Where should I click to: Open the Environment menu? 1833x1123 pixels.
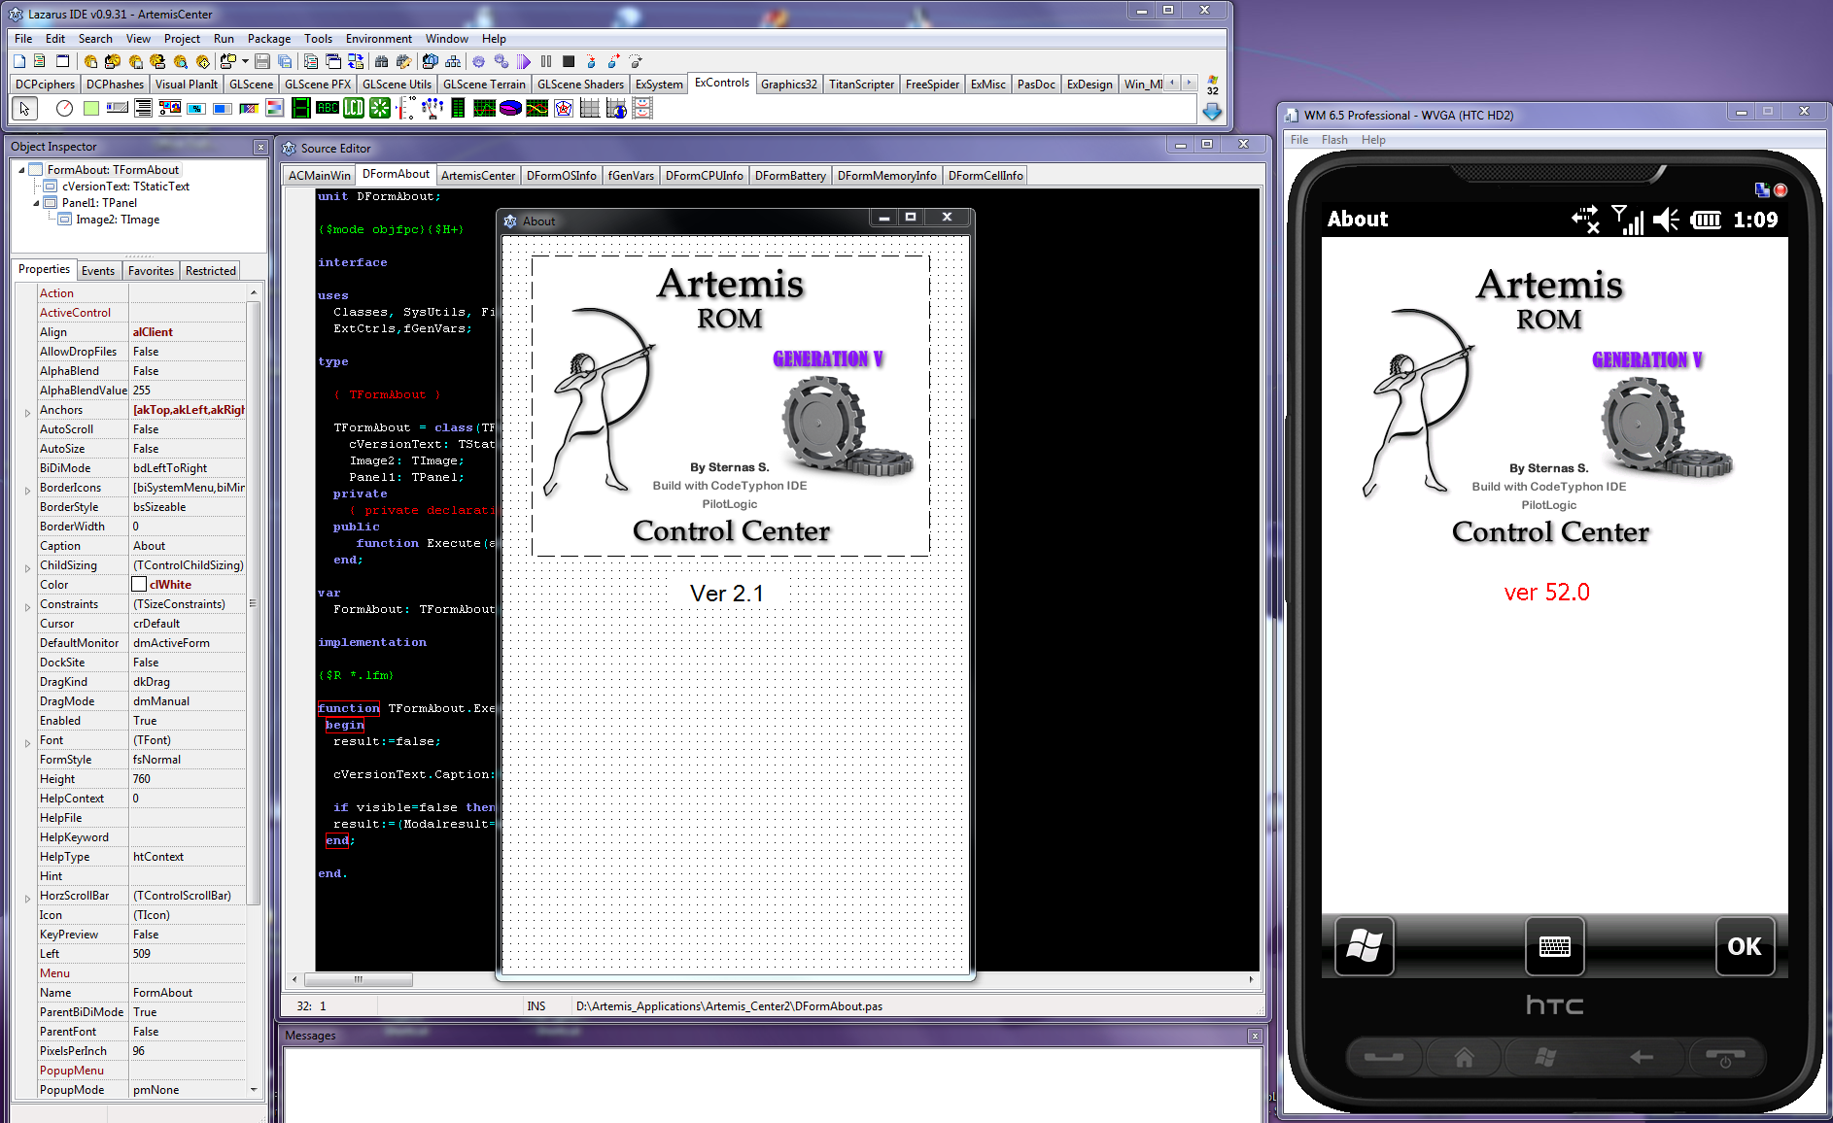point(379,39)
